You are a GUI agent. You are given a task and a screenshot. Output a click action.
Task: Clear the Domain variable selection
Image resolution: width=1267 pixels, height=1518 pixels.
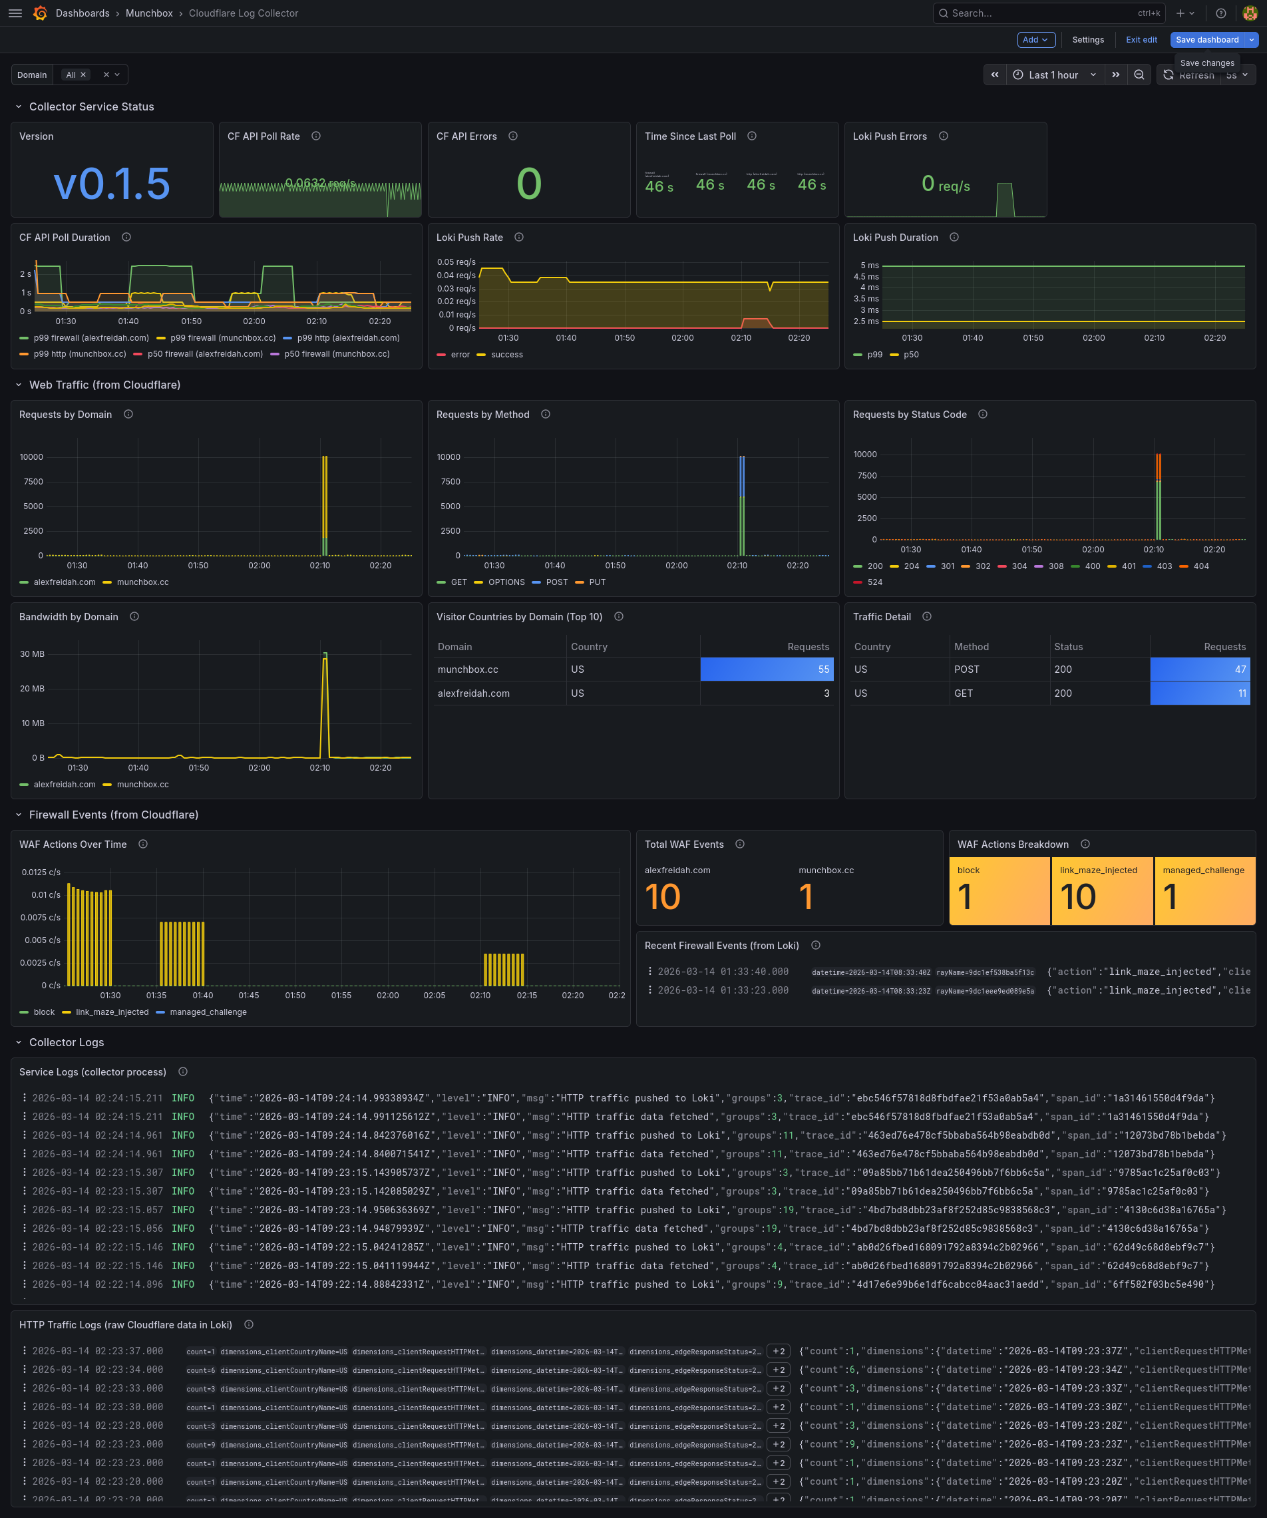coord(106,75)
